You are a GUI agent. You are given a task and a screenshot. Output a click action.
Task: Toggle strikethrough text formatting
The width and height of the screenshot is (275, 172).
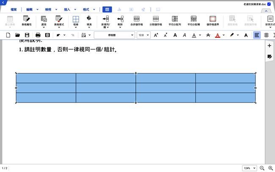[x=208, y=35]
